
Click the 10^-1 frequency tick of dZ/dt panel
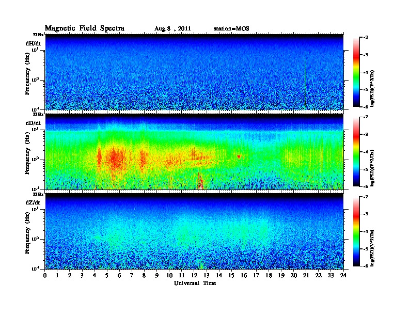pos(35,268)
